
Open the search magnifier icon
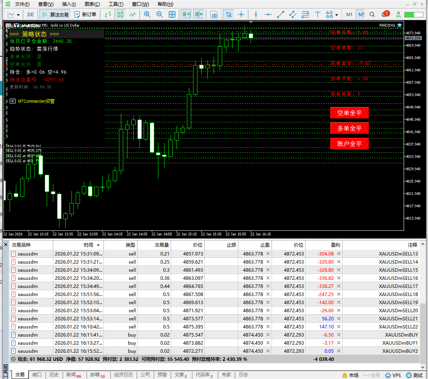pos(372,14)
